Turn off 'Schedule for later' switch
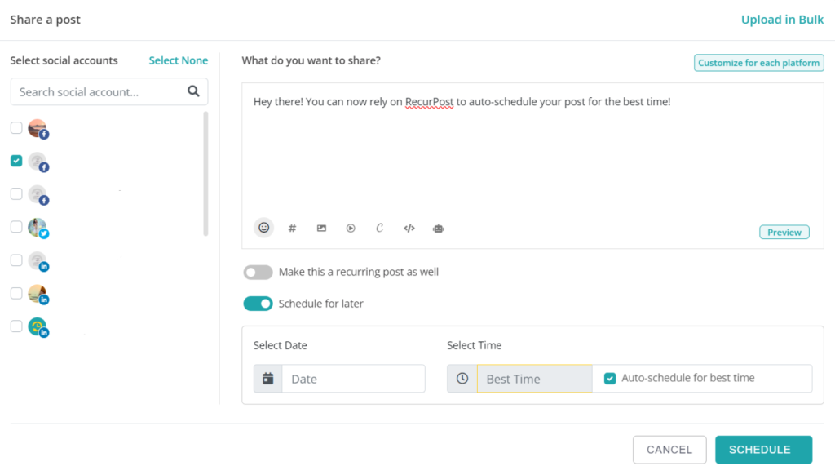The image size is (835, 475). tap(258, 304)
